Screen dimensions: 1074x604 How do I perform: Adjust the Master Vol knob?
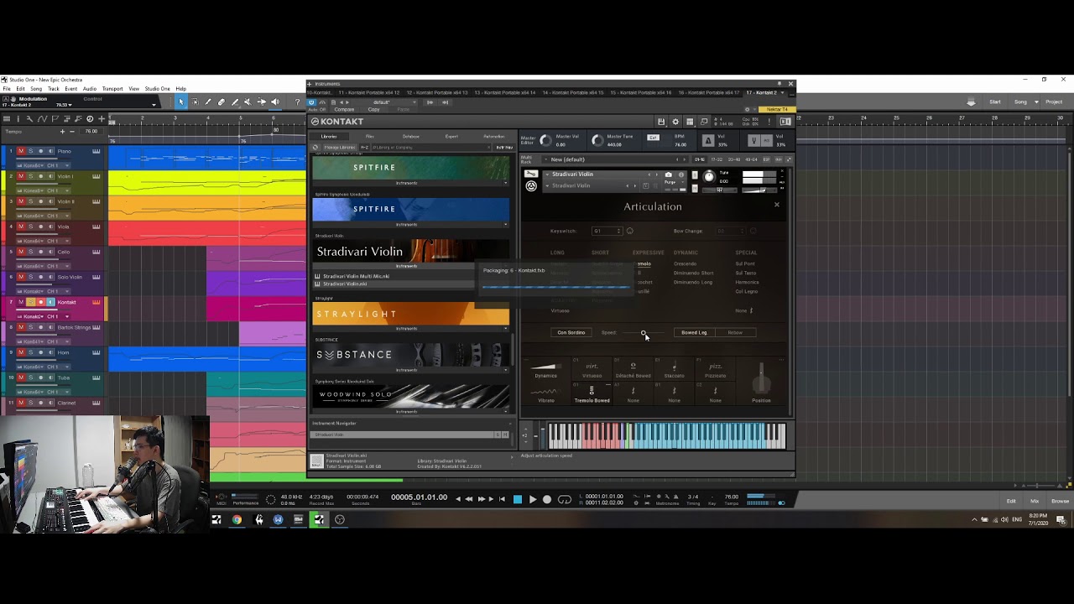pos(545,140)
